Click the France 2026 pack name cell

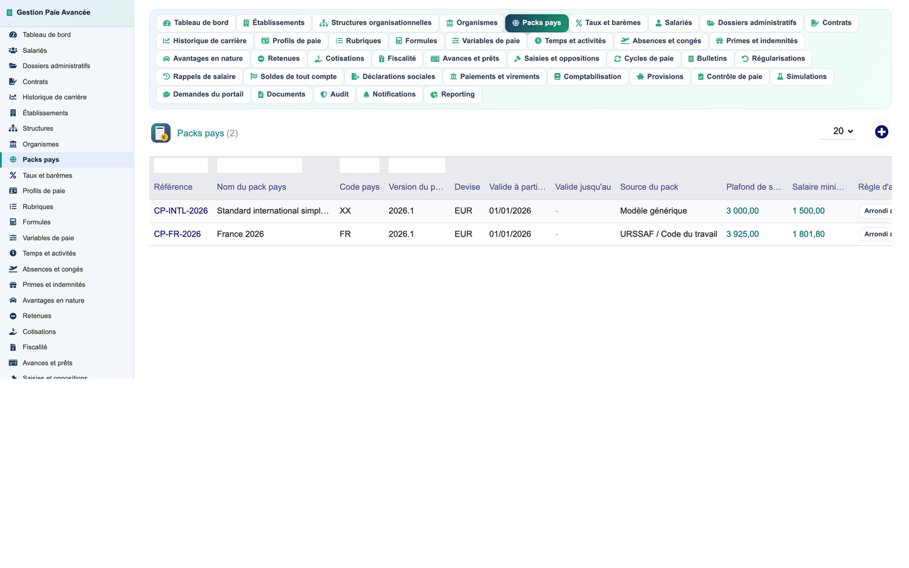[x=240, y=234]
